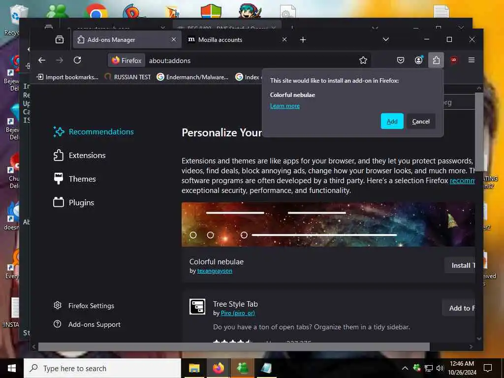The image size is (504, 378).
Task: Click scroll right arrow on horizontal scrollbar
Action: pyautogui.click(x=471, y=346)
